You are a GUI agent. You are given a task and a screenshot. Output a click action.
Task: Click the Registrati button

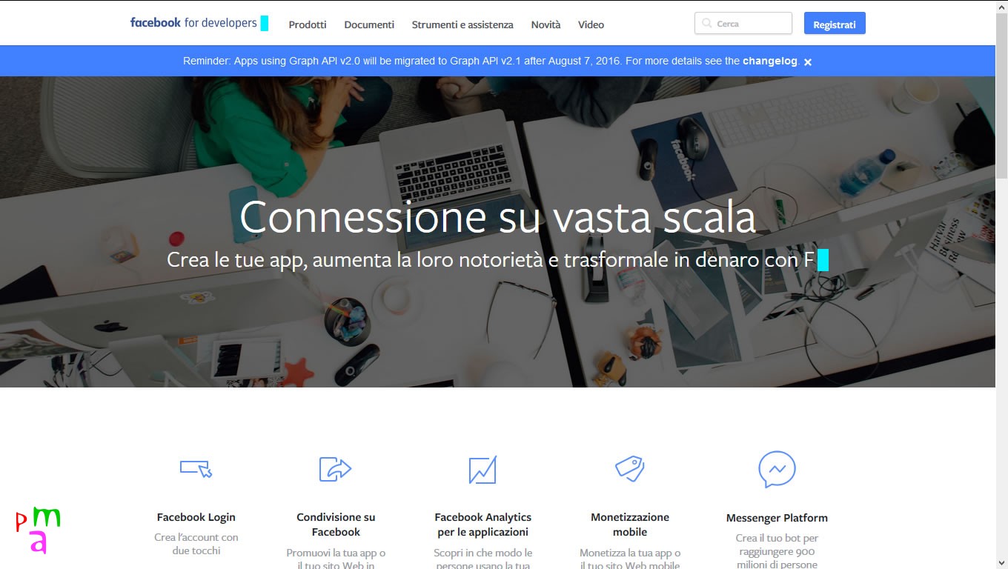pyautogui.click(x=835, y=24)
